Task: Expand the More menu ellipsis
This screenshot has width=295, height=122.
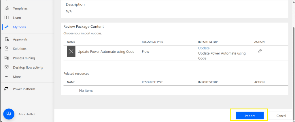Action: pos(7,77)
